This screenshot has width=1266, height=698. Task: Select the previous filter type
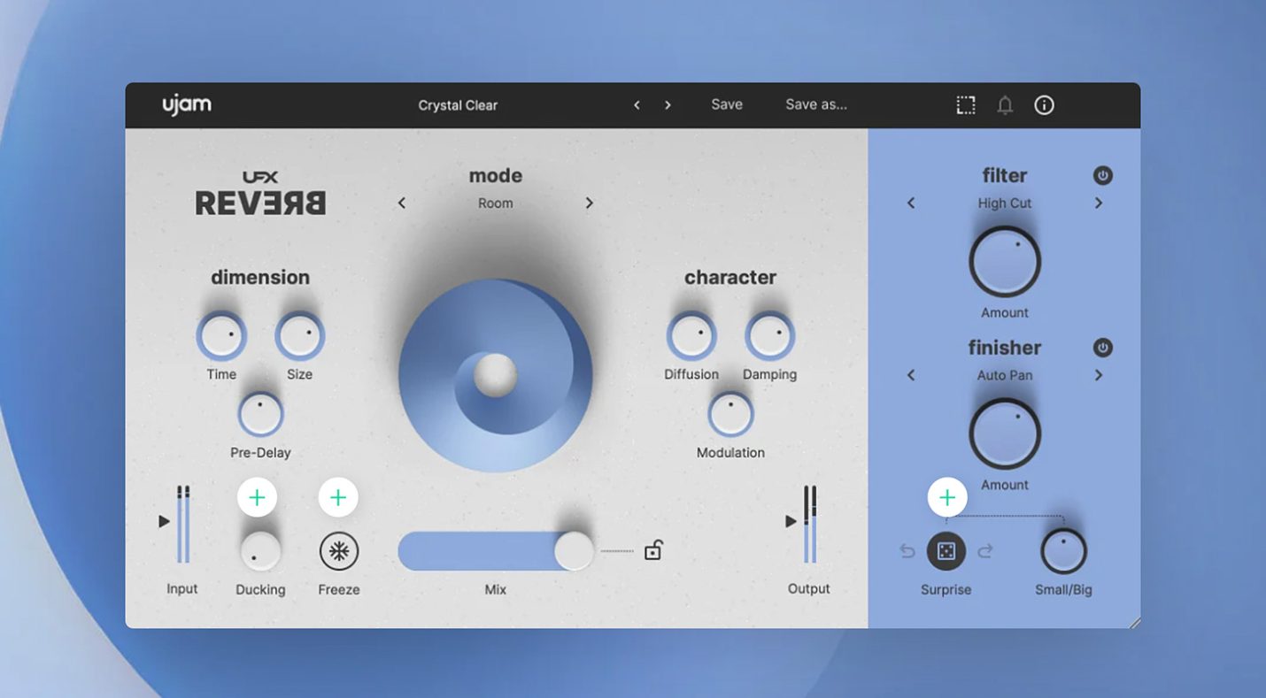tap(911, 203)
